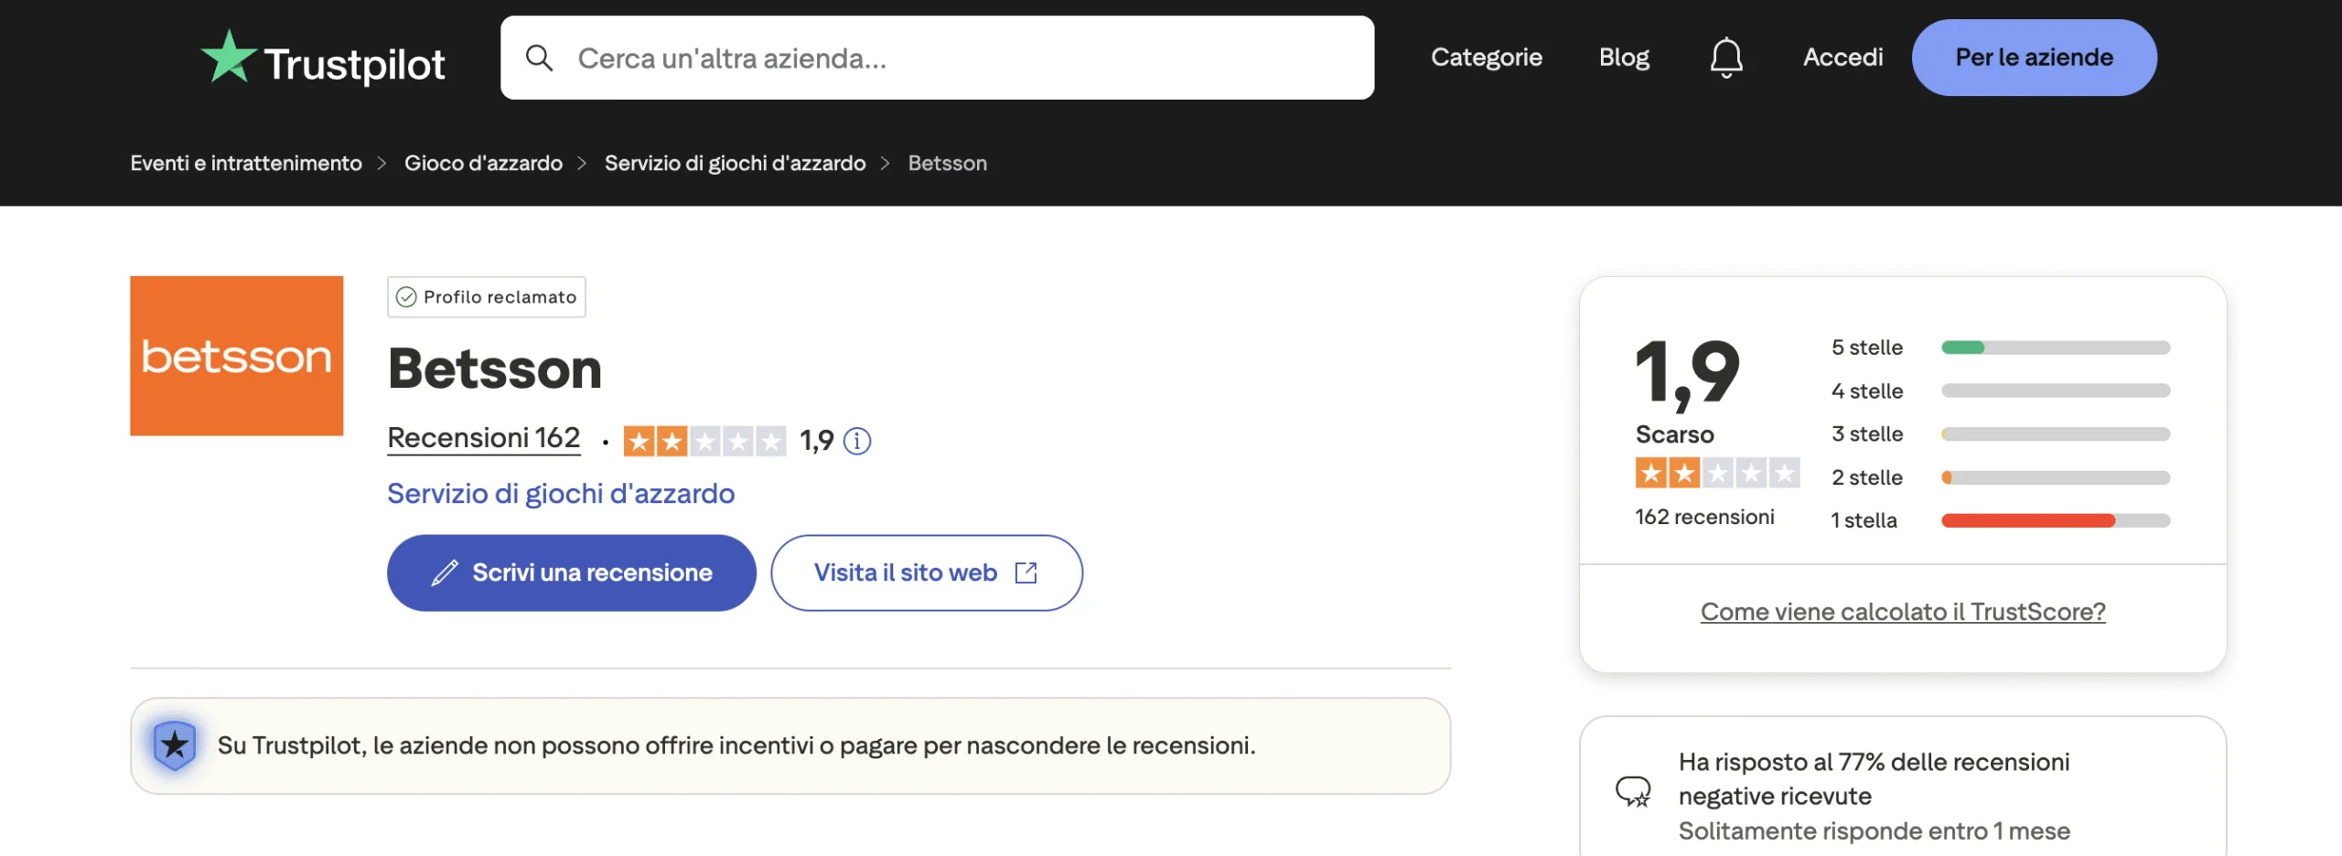Open Come viene calcolato il TrustScore link
Screen dimensions: 2342x856
(x=1903, y=611)
